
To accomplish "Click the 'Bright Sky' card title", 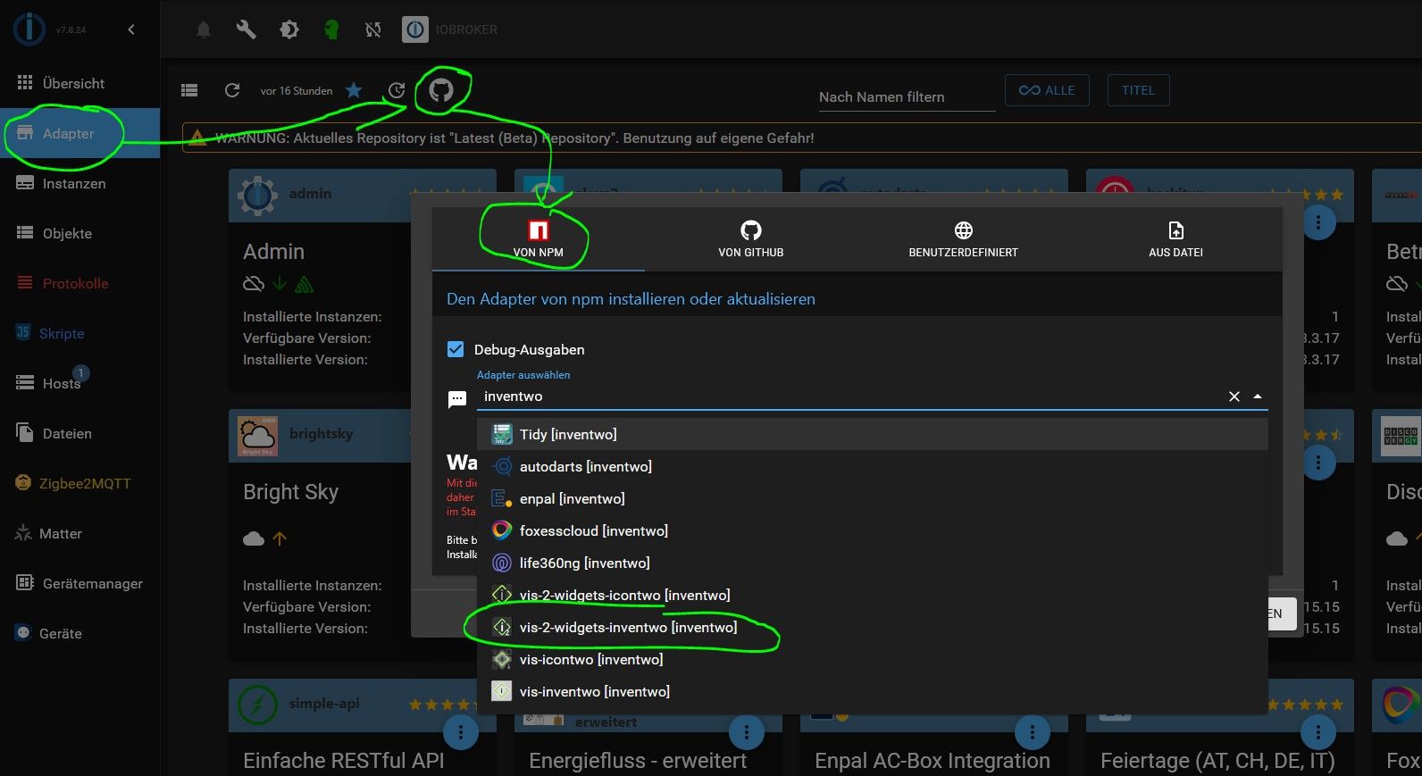I will click(x=290, y=492).
